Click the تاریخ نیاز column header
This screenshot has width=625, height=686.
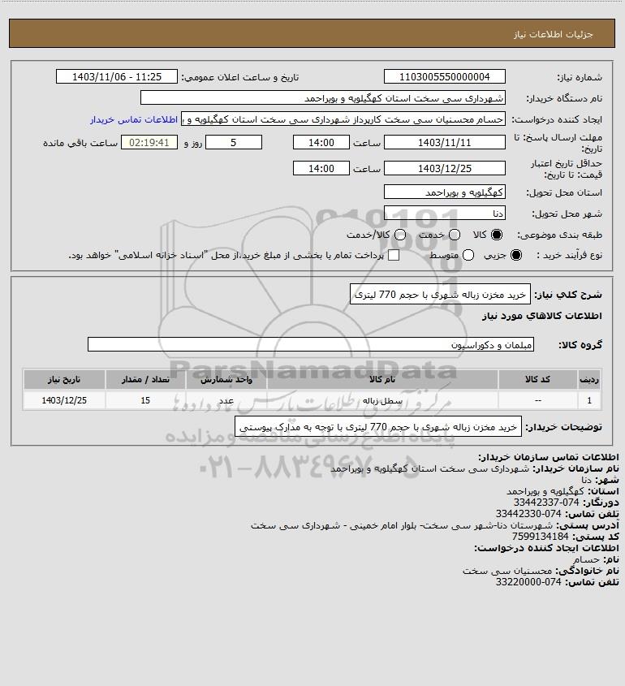click(64, 379)
